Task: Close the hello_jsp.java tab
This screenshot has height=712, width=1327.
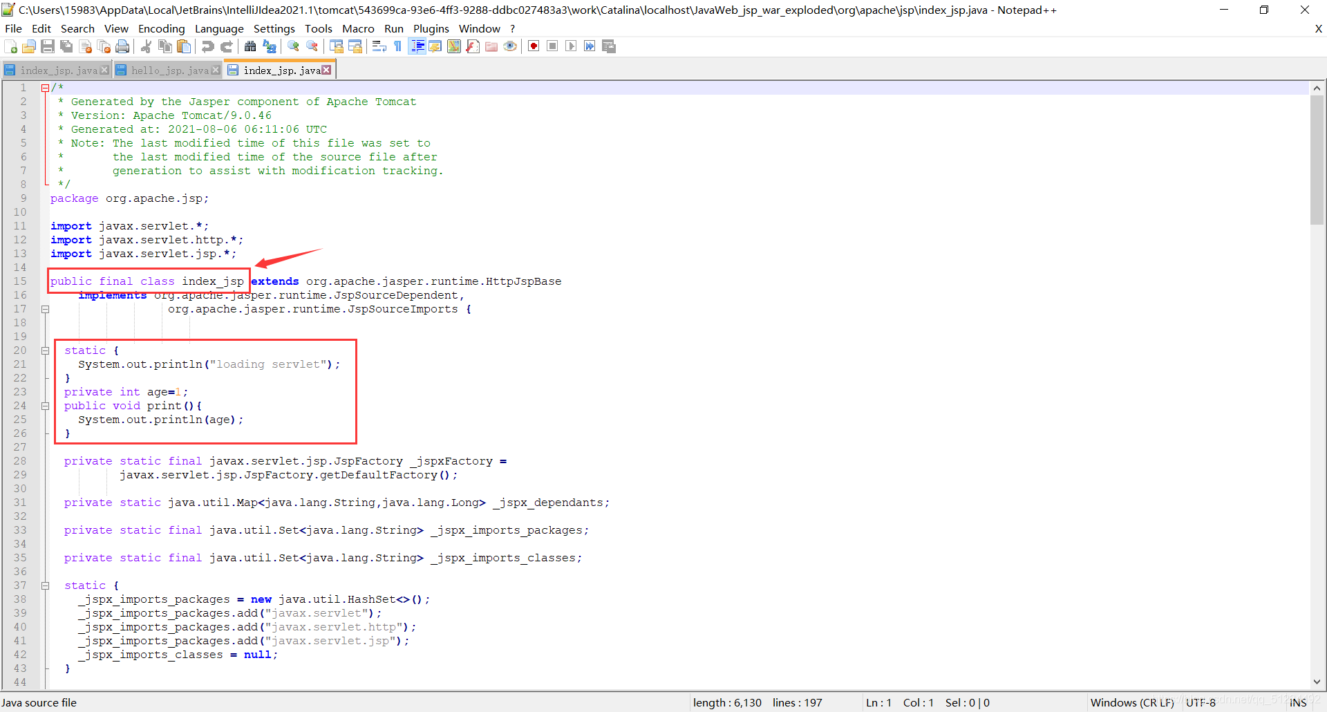Action: click(216, 70)
